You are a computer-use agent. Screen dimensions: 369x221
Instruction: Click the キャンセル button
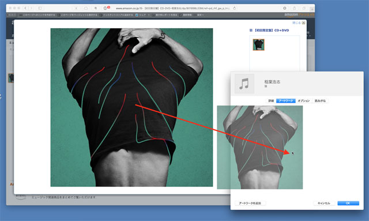pyautogui.click(x=324, y=203)
